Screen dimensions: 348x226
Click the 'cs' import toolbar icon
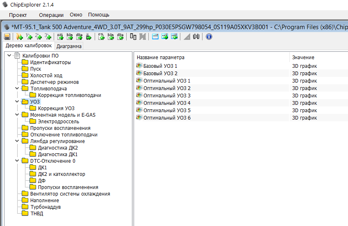(x=101, y=37)
